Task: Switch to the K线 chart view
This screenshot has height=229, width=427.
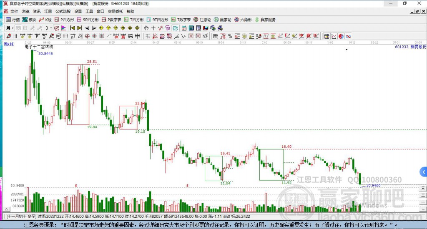Action: coord(45,20)
